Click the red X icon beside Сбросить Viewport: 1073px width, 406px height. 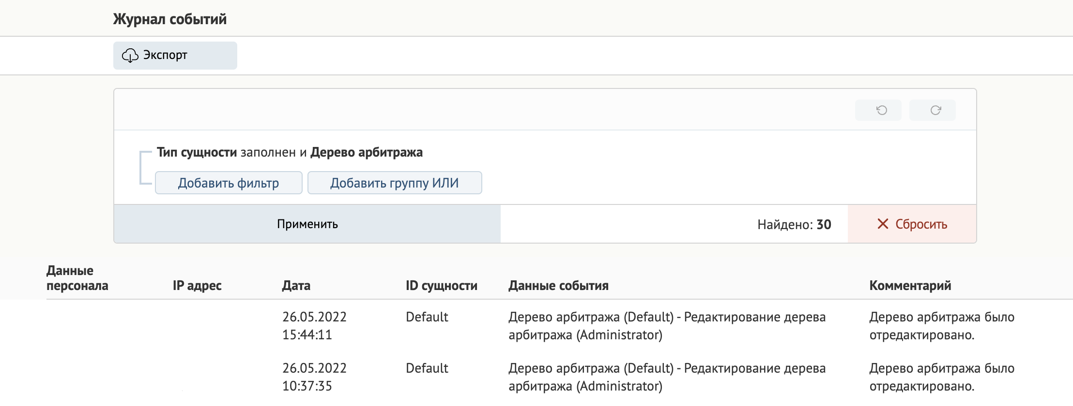(883, 224)
